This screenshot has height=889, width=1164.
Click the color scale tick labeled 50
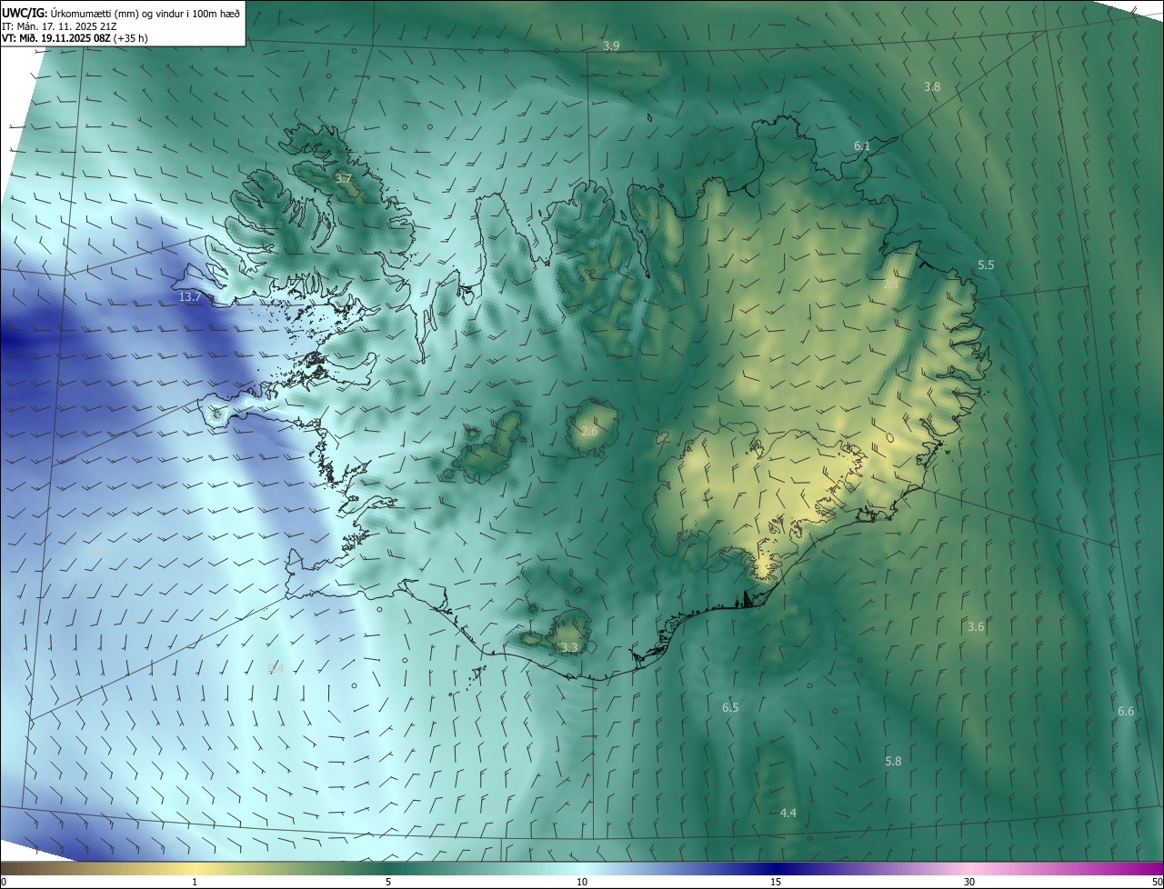(1157, 882)
